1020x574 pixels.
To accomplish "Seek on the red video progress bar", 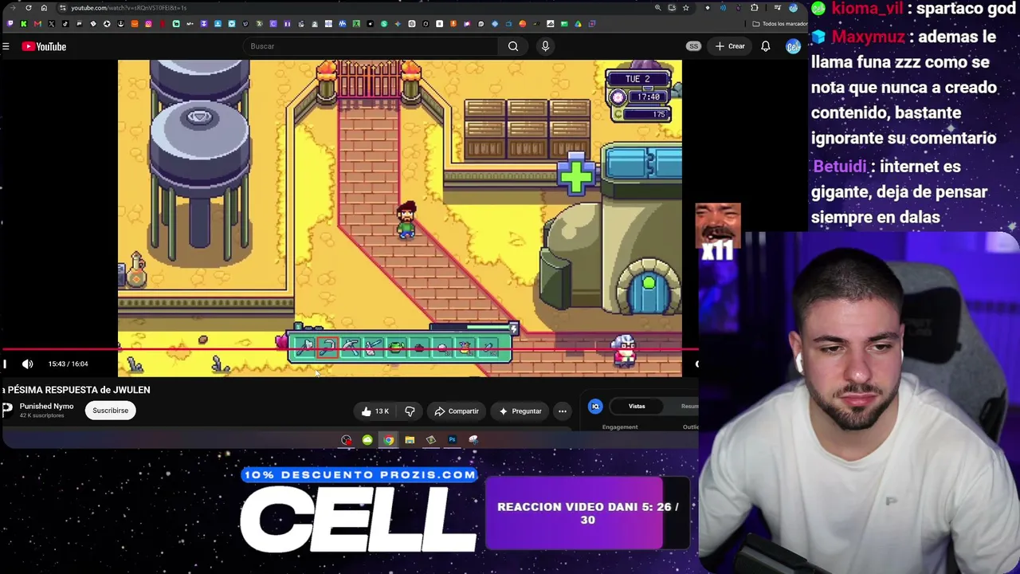I will point(349,349).
